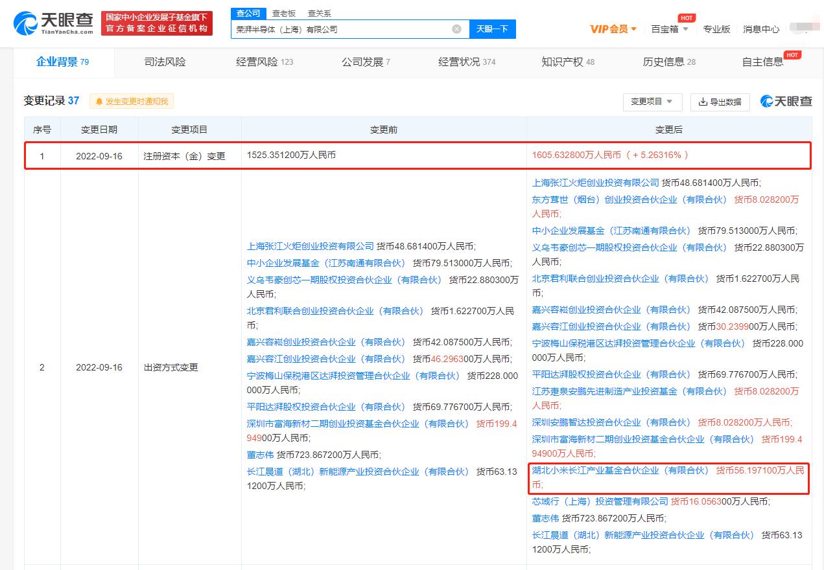
Task: Open the 知识产权 tab
Action: [x=568, y=62]
